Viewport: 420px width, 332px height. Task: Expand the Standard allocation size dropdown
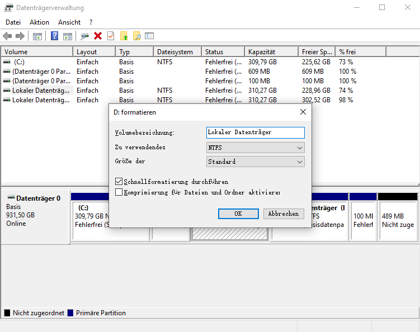pos(255,162)
